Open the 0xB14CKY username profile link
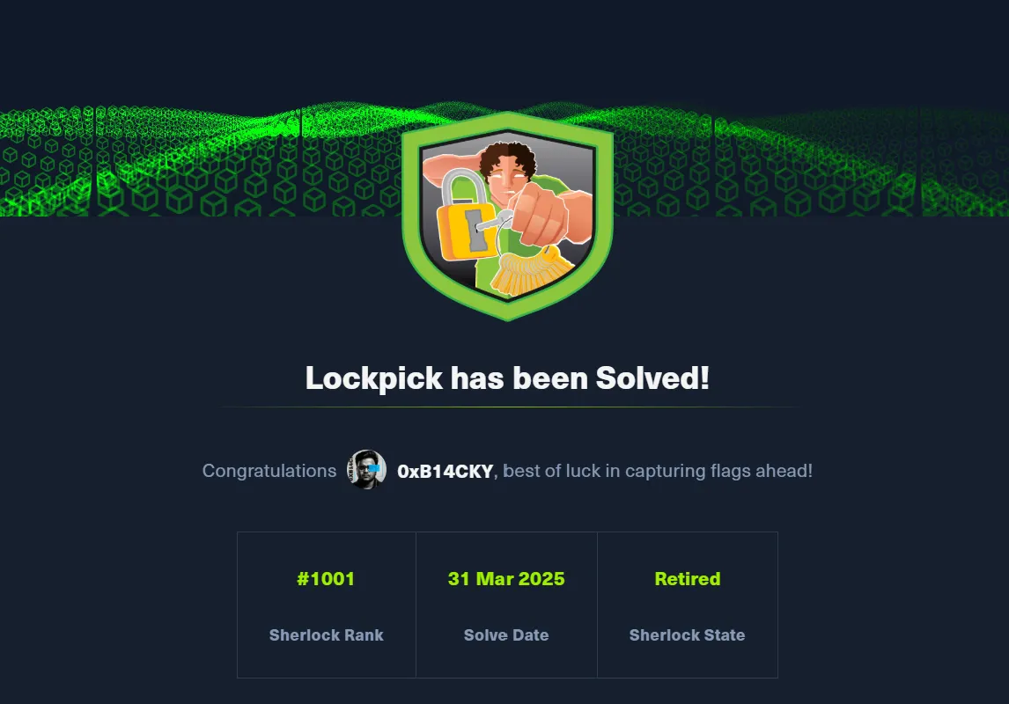The image size is (1009, 704). pyautogui.click(x=446, y=472)
